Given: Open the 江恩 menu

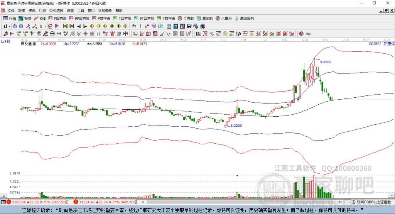Looking at the screenshot, I should pos(42,11).
